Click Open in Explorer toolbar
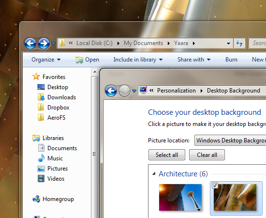The image size is (266, 218). [x=87, y=60]
